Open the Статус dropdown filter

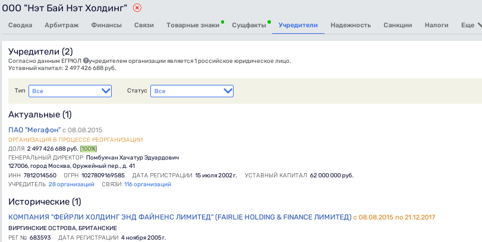pyautogui.click(x=192, y=91)
